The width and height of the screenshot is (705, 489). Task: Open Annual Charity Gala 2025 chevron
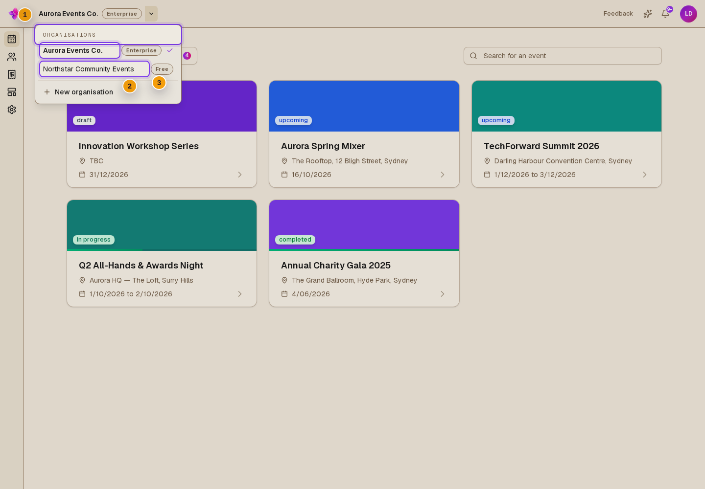point(443,294)
